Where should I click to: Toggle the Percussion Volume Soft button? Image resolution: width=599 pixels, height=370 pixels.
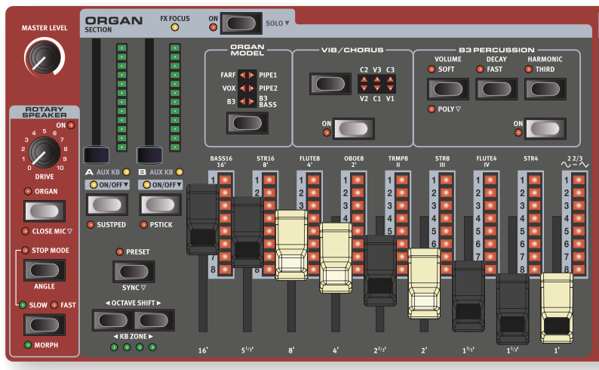tap(448, 89)
